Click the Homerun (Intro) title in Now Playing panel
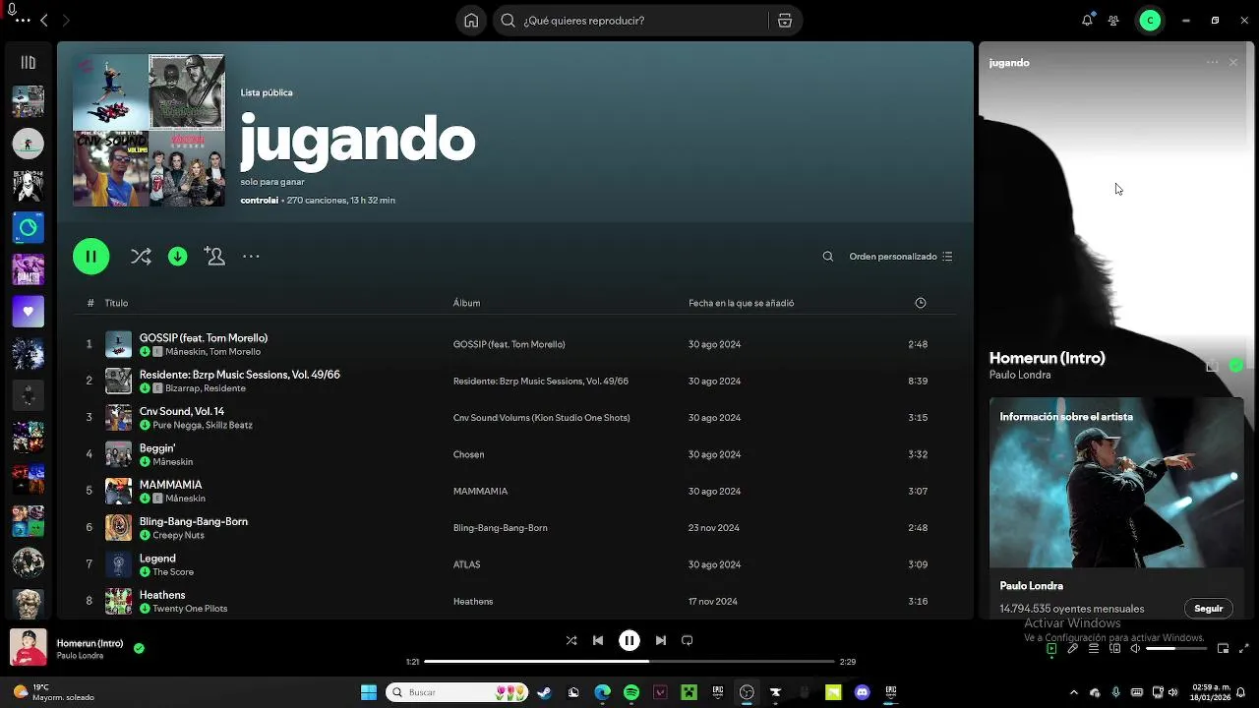Screen dimensions: 1259x708 [x=1047, y=358]
